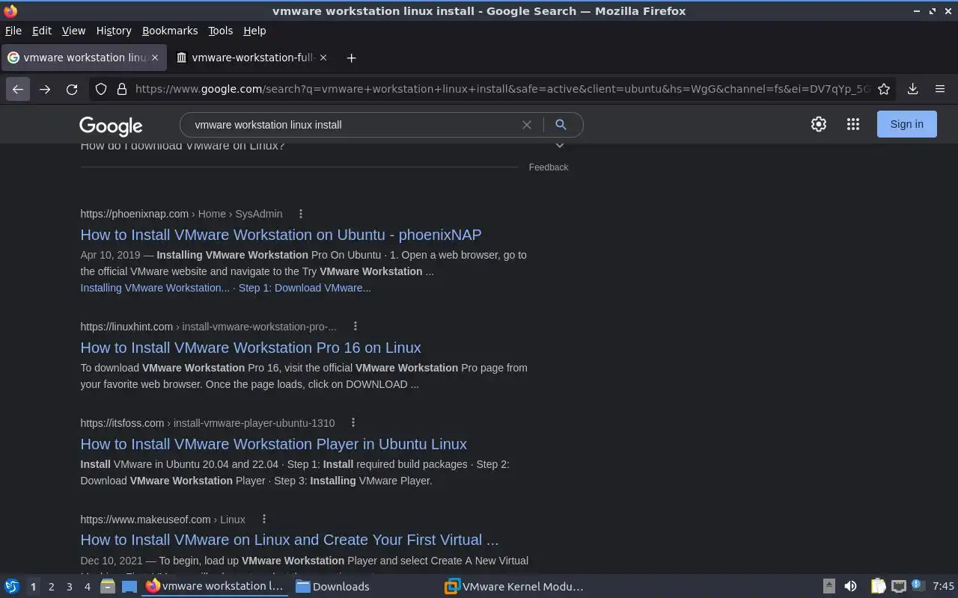
Task: Click the 'https://itsfoss.com' breadcrumb text
Action: (x=122, y=423)
